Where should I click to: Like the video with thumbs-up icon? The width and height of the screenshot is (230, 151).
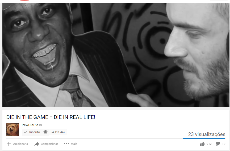click(x=202, y=144)
